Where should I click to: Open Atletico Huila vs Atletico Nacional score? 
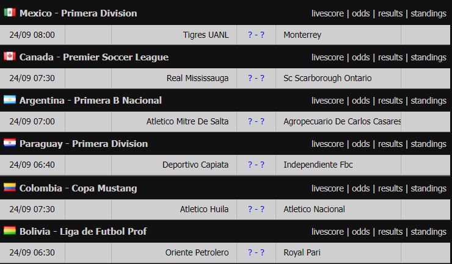[256, 209]
